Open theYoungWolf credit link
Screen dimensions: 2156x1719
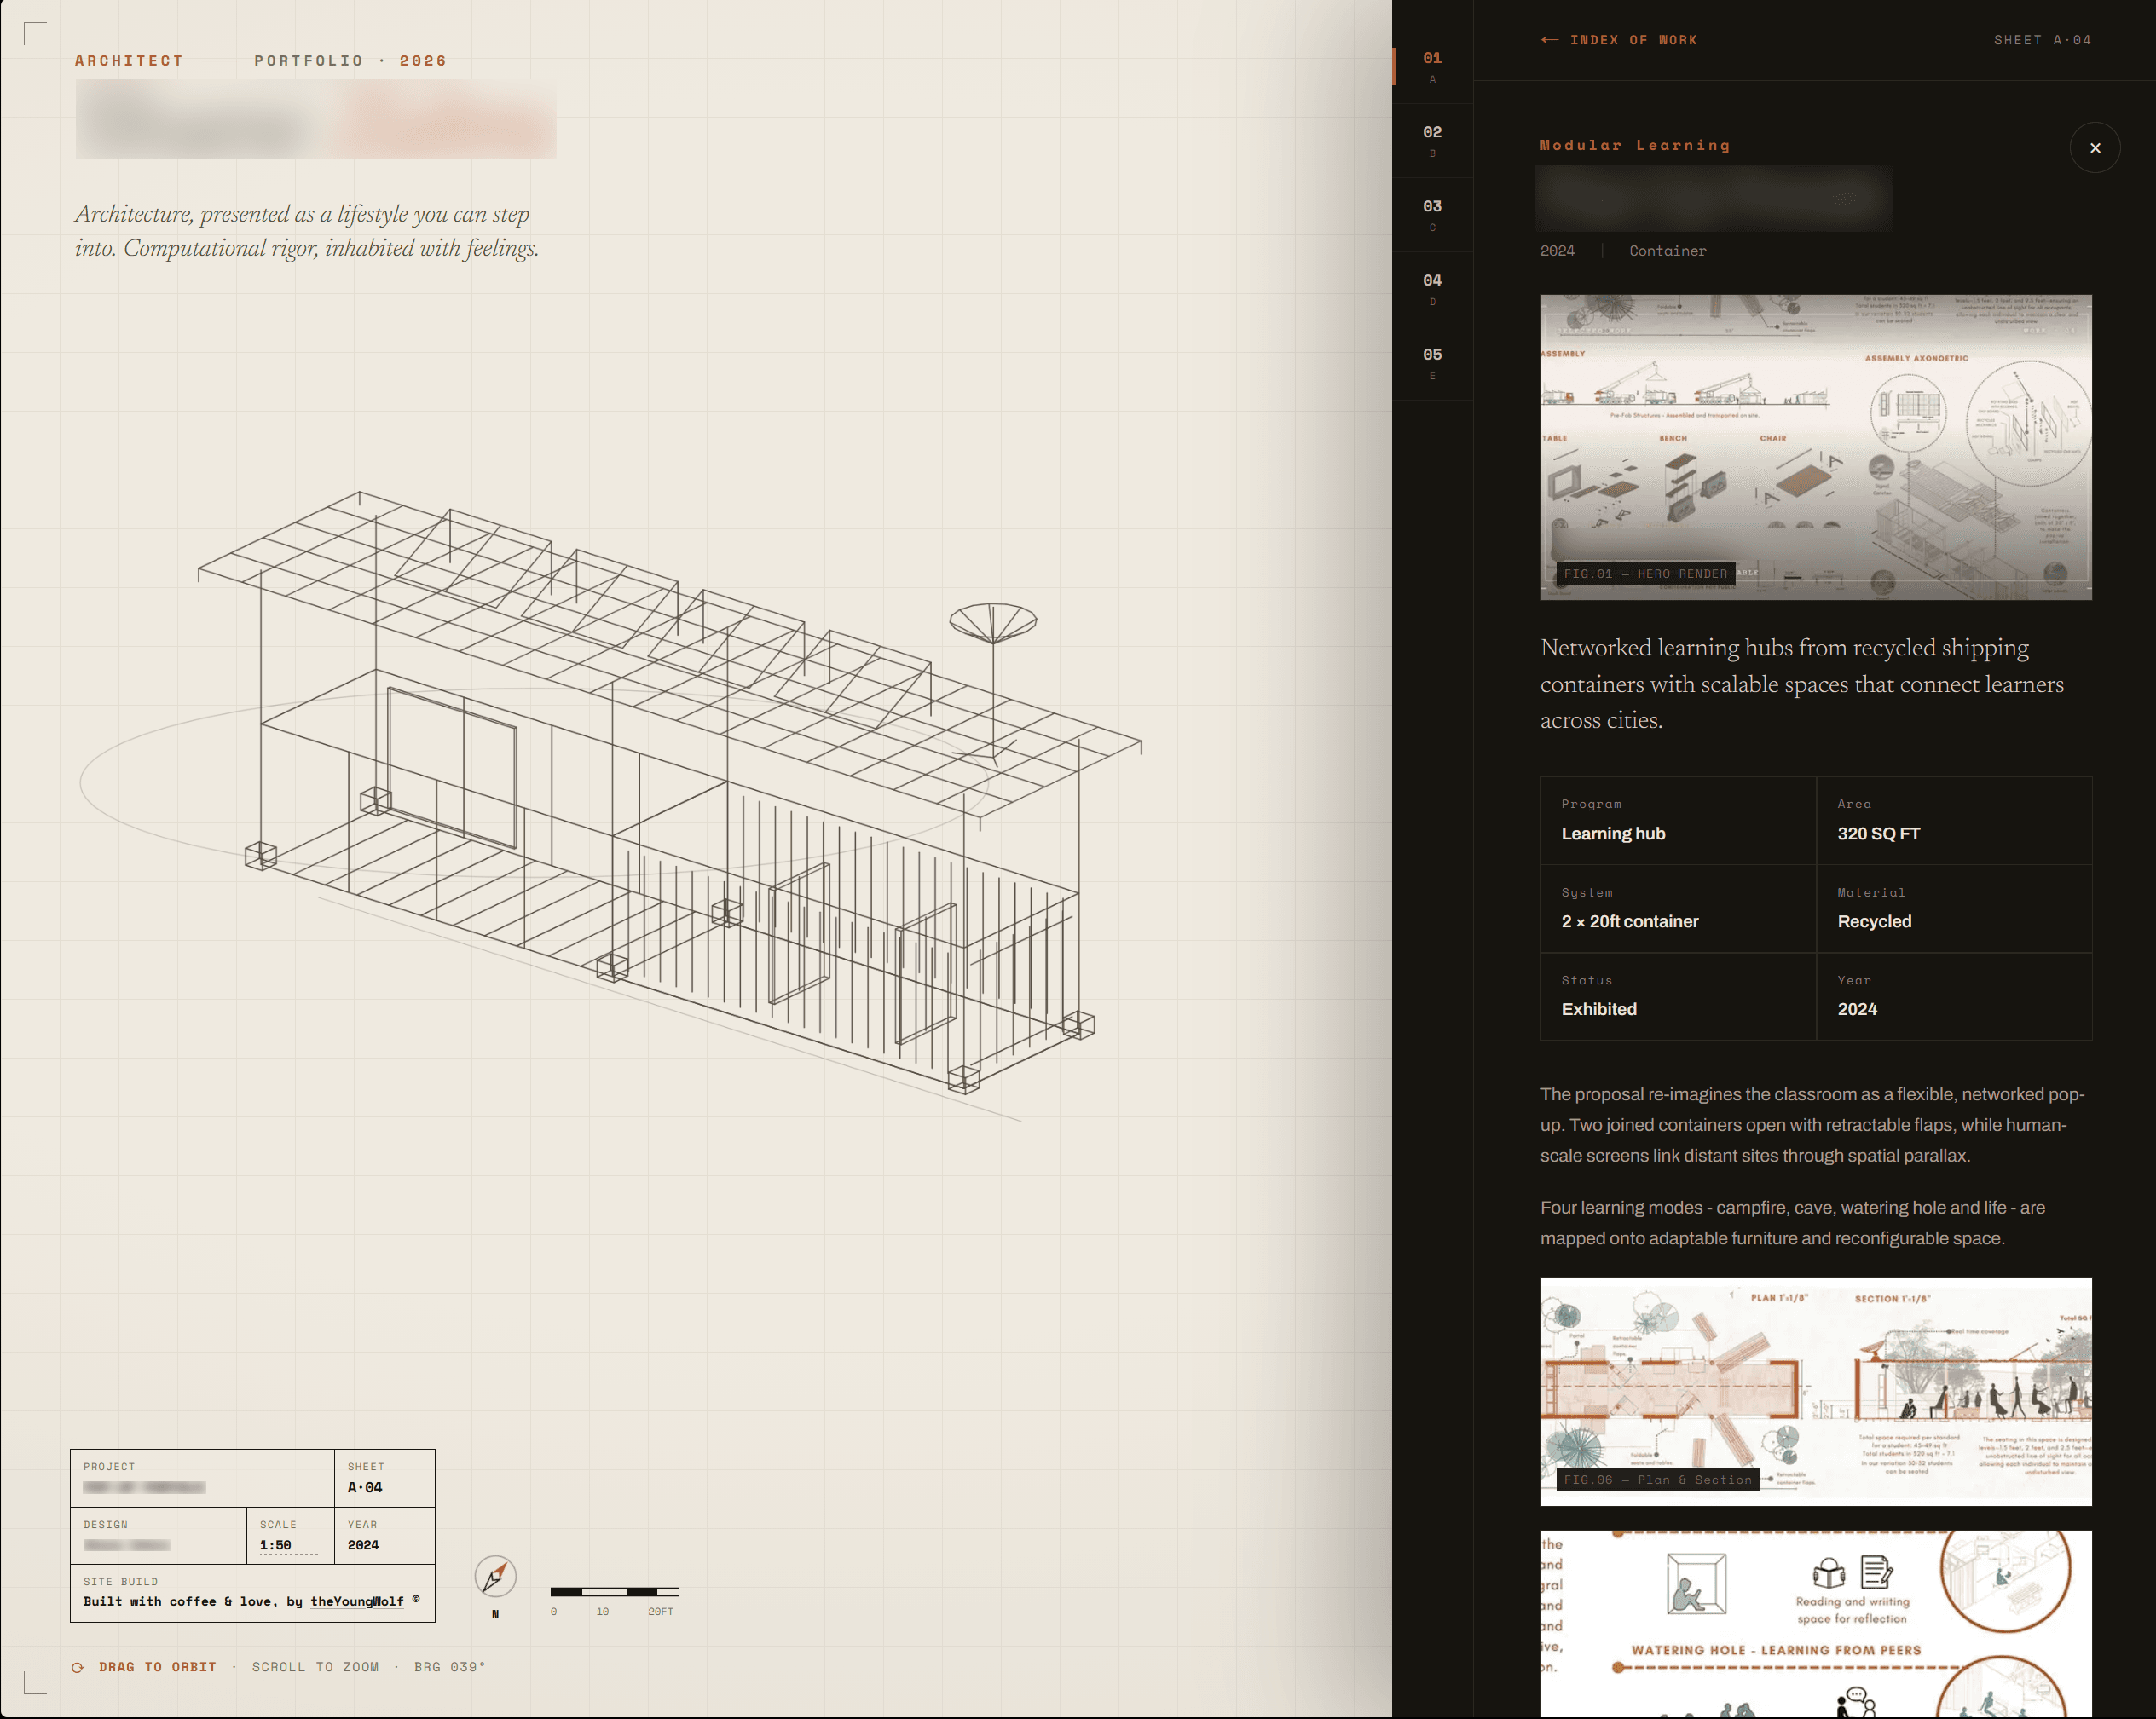[x=357, y=1601]
